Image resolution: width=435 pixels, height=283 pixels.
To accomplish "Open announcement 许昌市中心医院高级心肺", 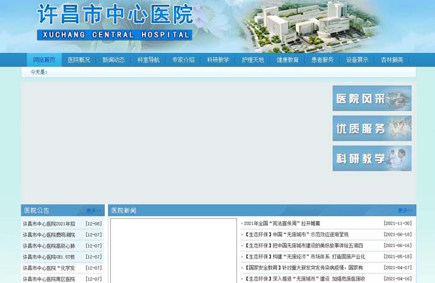I will [49, 246].
